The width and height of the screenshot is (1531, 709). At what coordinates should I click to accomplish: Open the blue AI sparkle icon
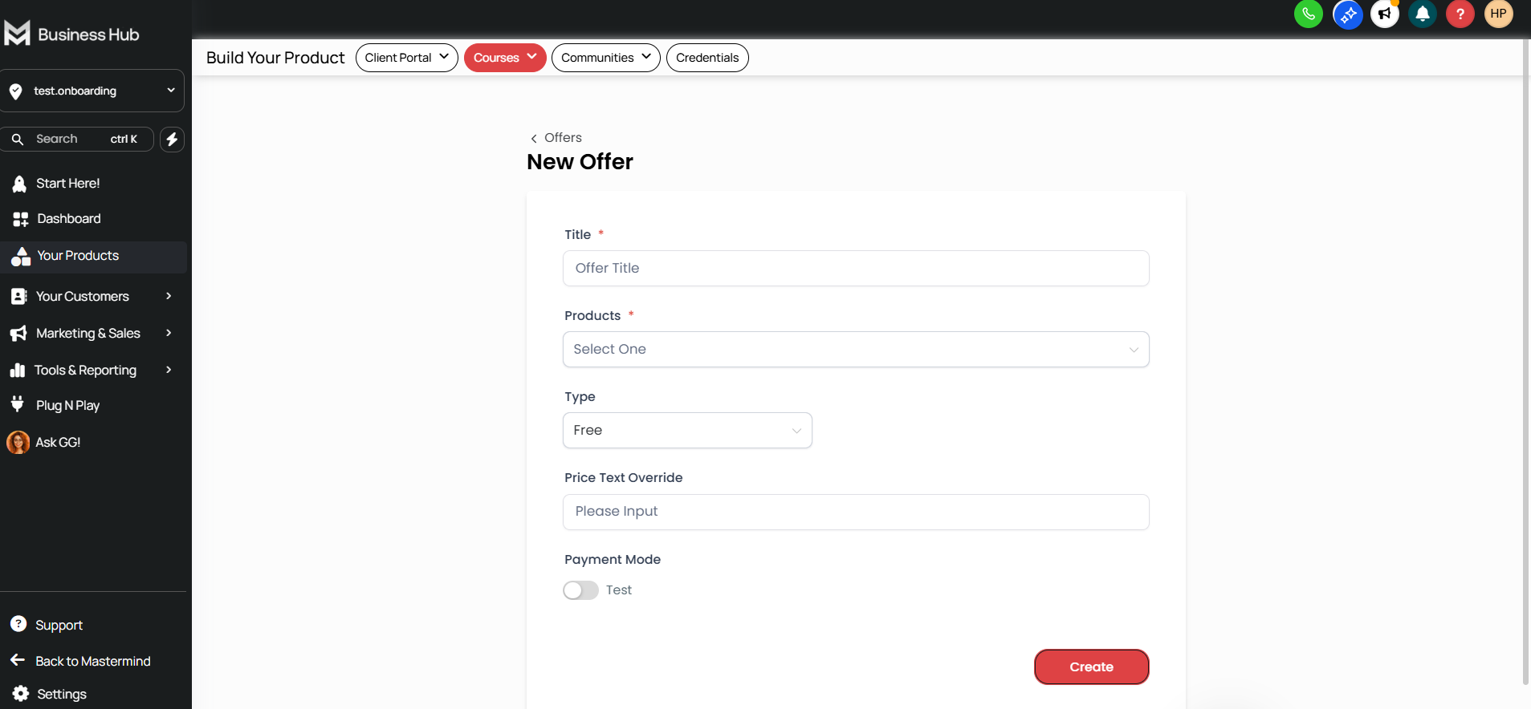pos(1347,14)
